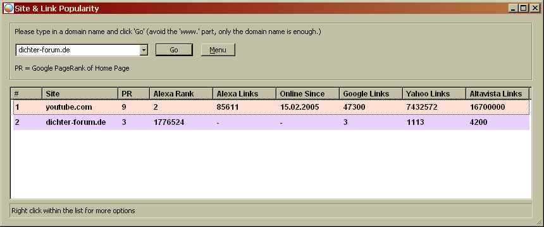
Task: Sort by Google Links column header
Action: [371, 93]
